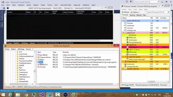Open the Hacker menu in Process Hacker
The width and height of the screenshot is (173, 97).
pyautogui.click(x=124, y=9)
